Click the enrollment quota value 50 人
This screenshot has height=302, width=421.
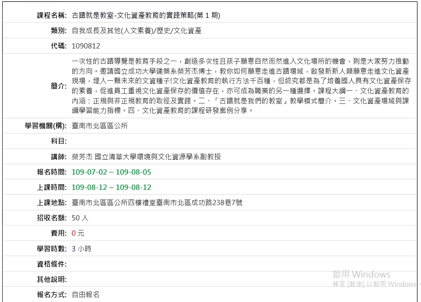pos(80,218)
